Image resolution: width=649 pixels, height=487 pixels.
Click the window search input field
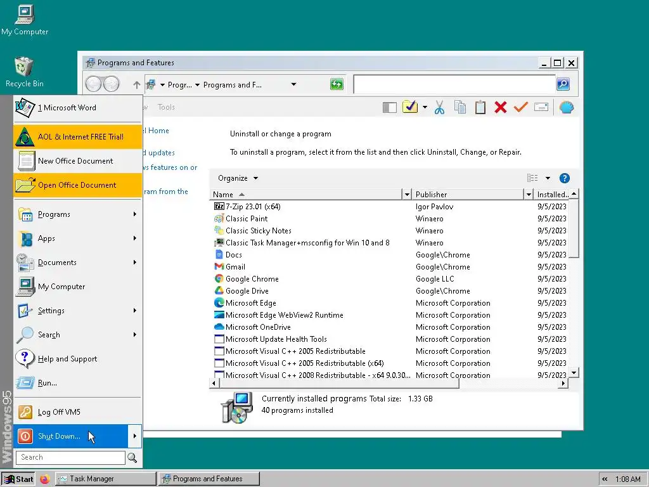(454, 84)
